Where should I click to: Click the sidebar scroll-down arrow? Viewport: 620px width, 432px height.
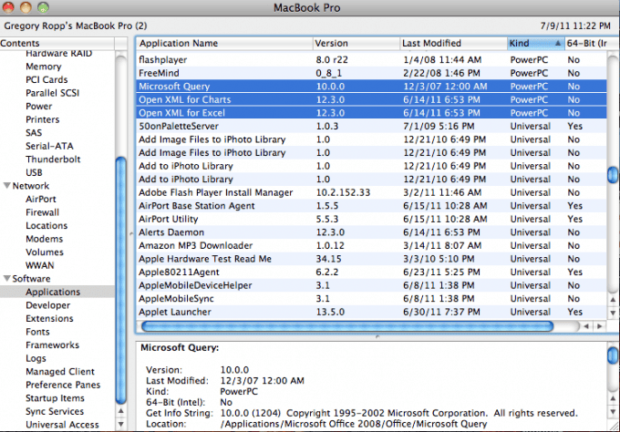[121, 425]
